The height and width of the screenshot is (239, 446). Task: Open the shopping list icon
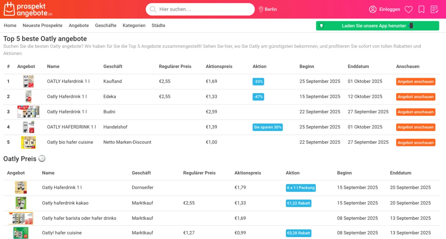[434, 9]
